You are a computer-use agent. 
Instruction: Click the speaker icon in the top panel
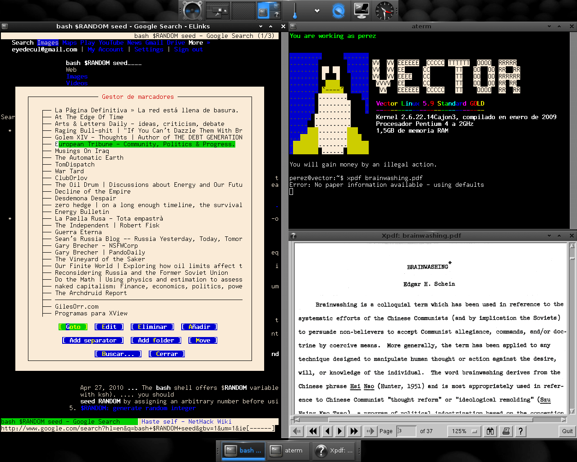(x=192, y=10)
